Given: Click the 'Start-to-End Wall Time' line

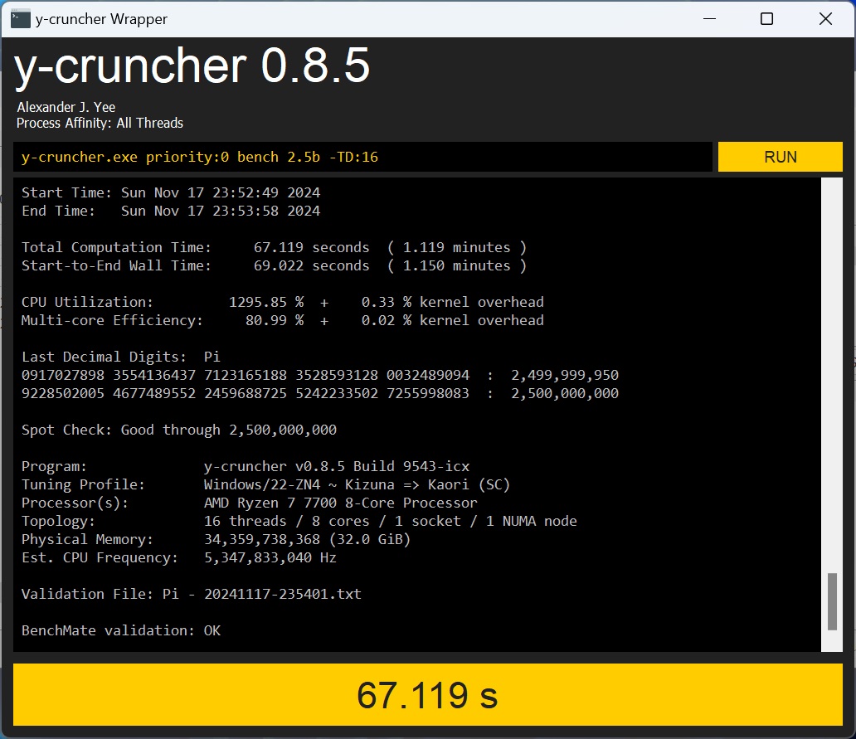Looking at the screenshot, I should tap(274, 265).
